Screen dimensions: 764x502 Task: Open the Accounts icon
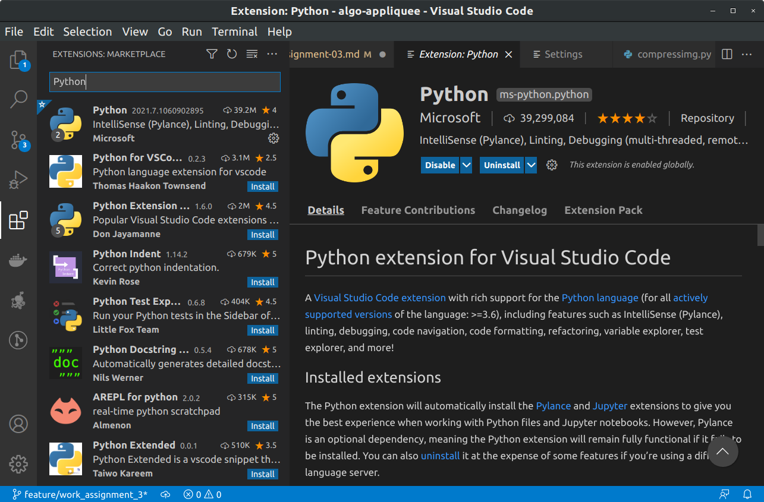pos(18,424)
